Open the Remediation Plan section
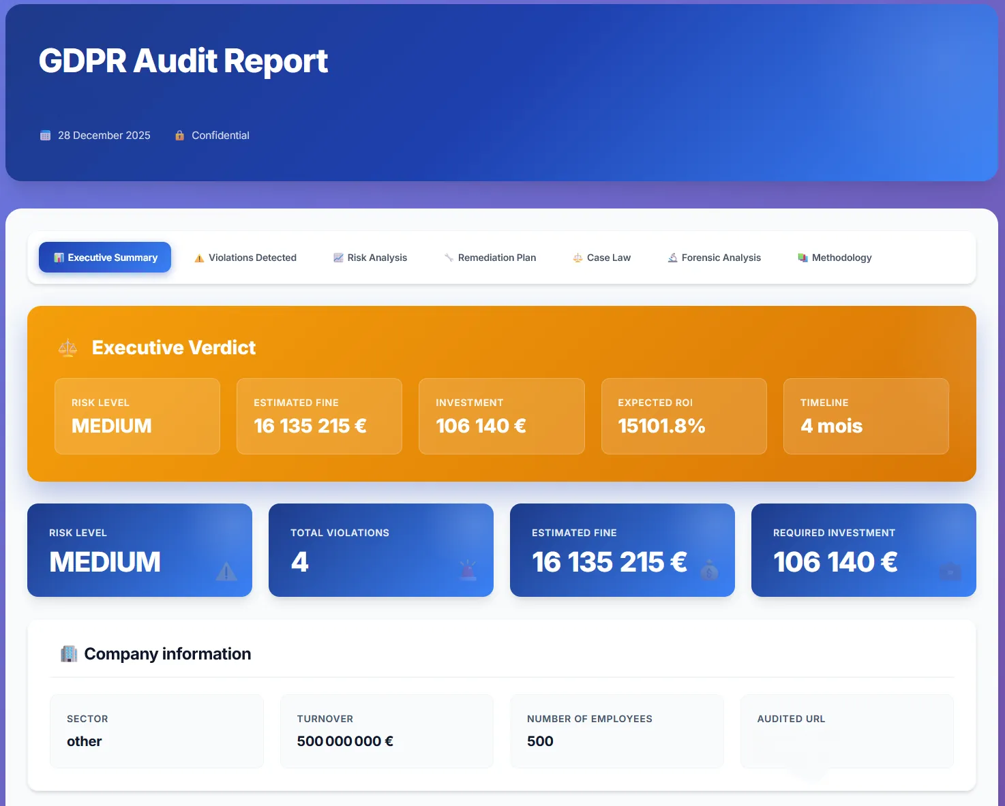The image size is (1005, 806). pos(490,258)
